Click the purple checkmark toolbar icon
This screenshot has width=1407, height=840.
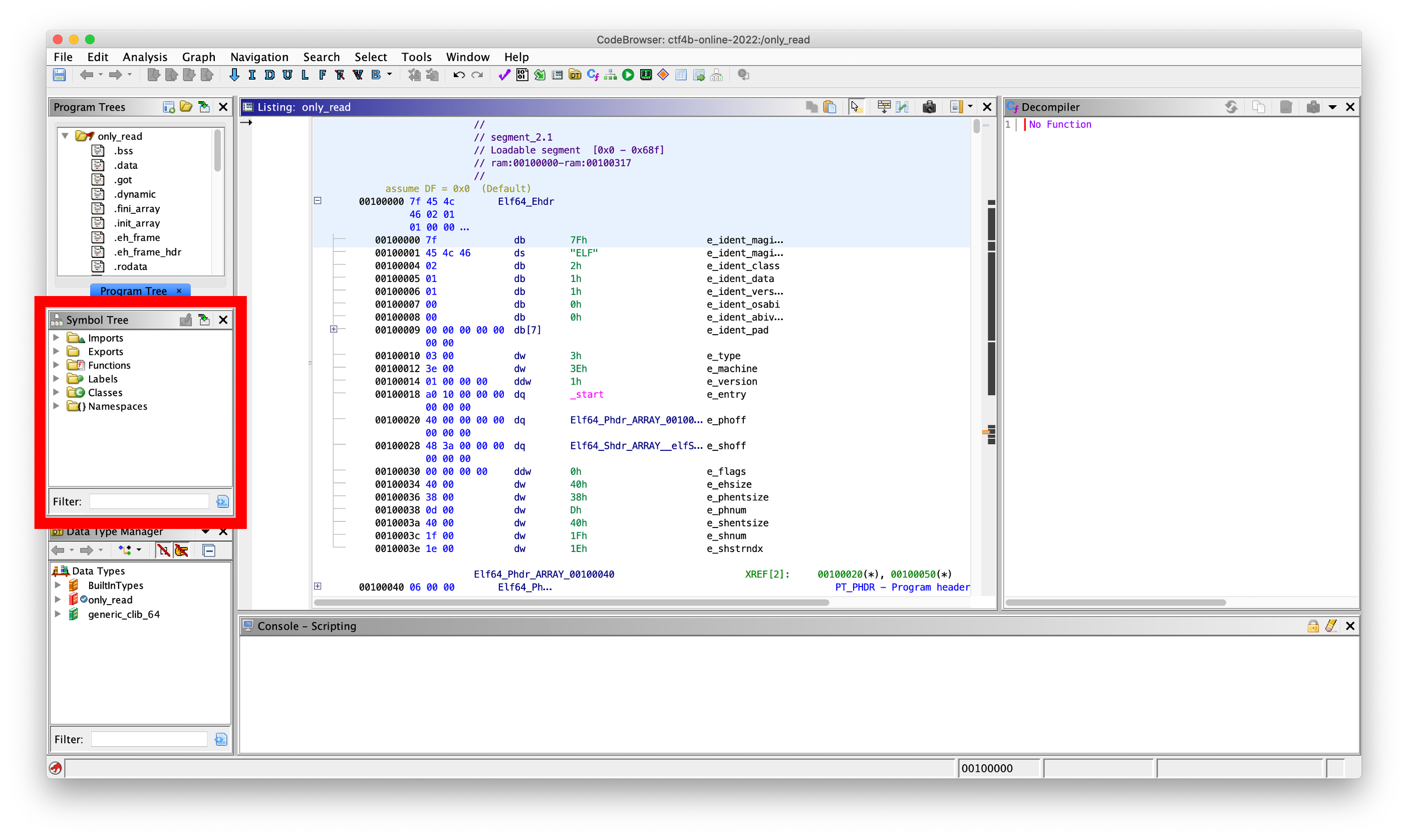pyautogui.click(x=504, y=75)
